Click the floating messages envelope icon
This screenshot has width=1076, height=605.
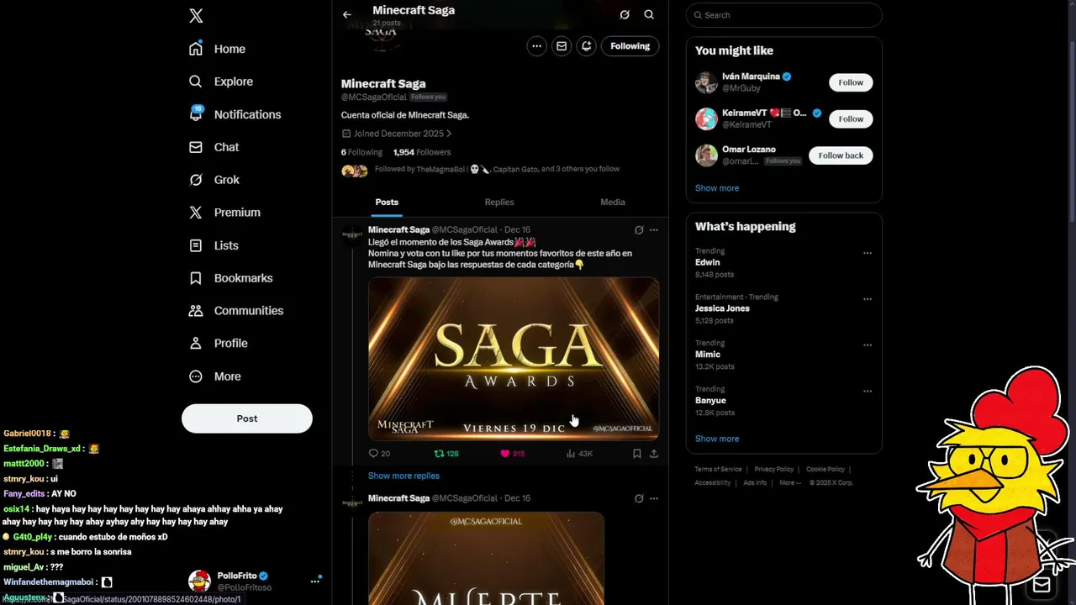(x=1042, y=585)
